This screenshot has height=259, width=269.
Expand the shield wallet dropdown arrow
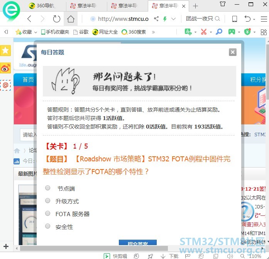coord(254,32)
